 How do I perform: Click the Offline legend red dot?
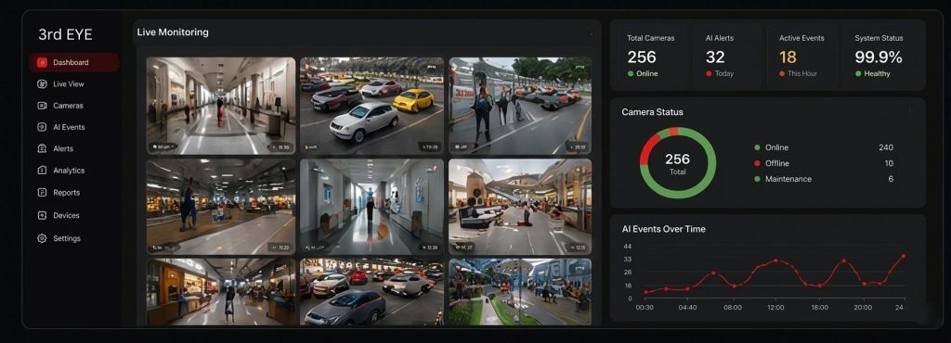click(x=757, y=163)
